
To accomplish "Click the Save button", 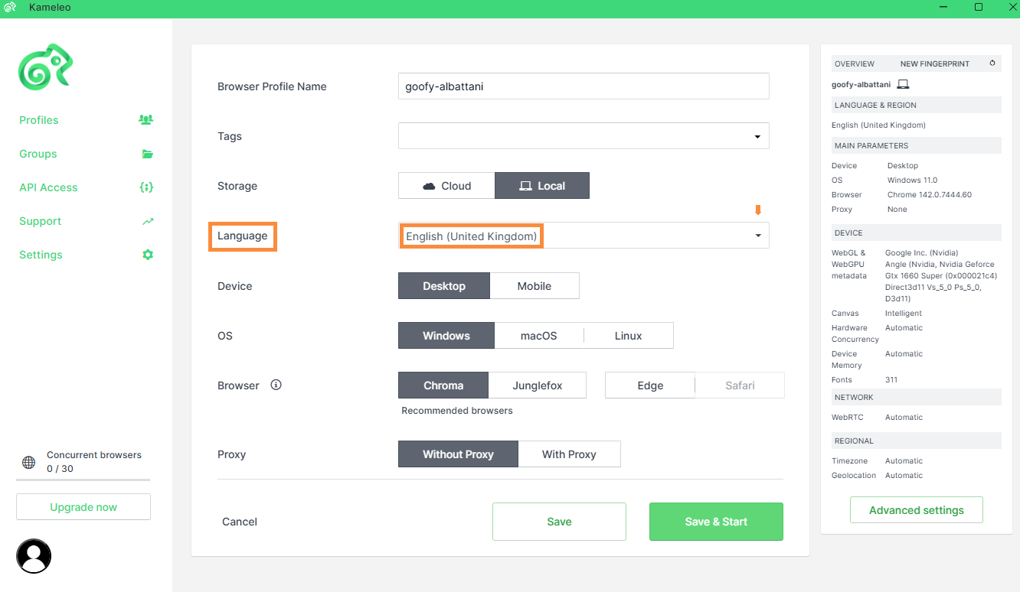I will [x=559, y=522].
